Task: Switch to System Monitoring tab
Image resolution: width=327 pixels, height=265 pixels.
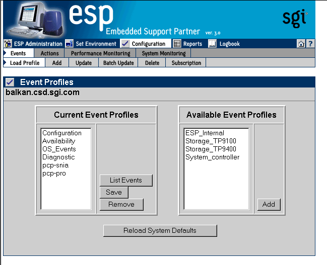Action: pos(164,53)
